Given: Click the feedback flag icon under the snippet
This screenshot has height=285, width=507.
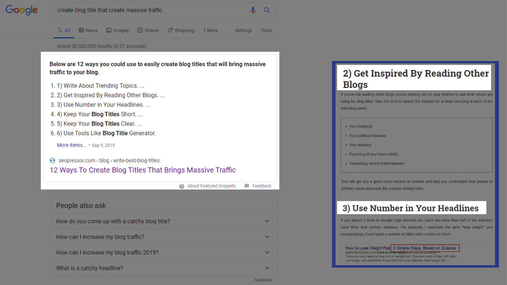Looking at the screenshot, I should point(247,186).
